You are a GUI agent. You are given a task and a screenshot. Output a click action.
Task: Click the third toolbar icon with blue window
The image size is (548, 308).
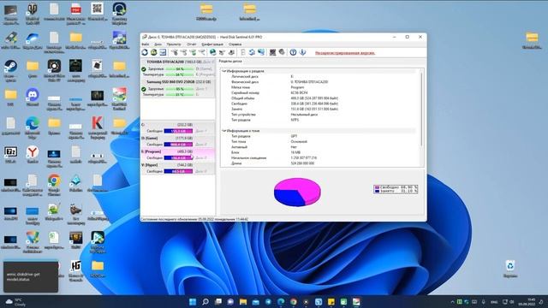click(x=163, y=52)
